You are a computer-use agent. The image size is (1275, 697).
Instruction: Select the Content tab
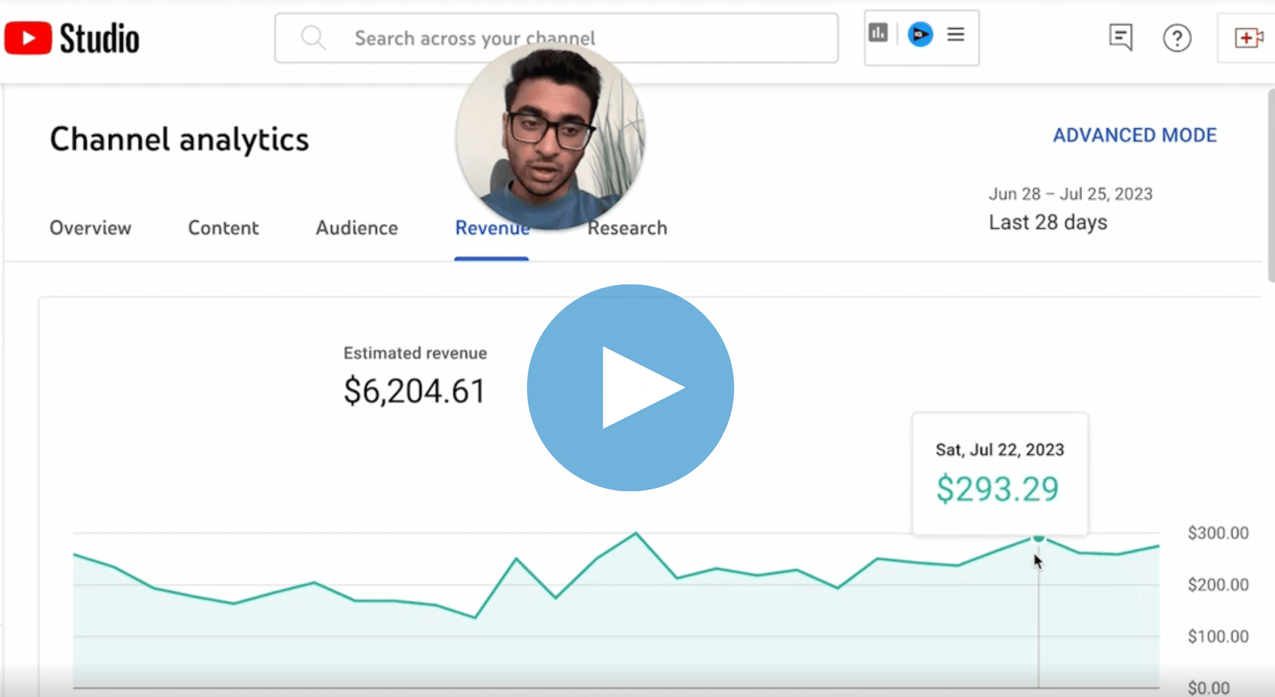point(223,228)
